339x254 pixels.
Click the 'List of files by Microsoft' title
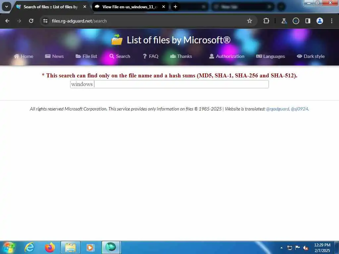click(178, 40)
